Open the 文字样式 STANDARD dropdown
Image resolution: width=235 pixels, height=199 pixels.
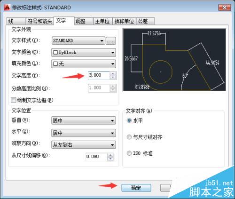coord(78,41)
